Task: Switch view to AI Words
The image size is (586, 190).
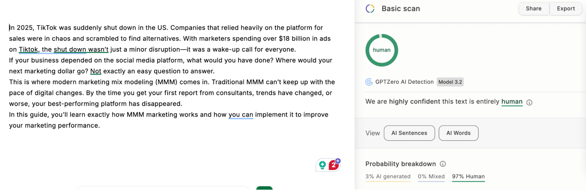Action: [x=458, y=133]
